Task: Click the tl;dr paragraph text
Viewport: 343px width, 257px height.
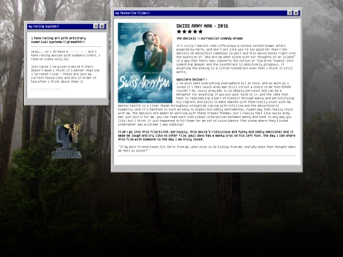Action: pyautogui.click(x=206, y=136)
